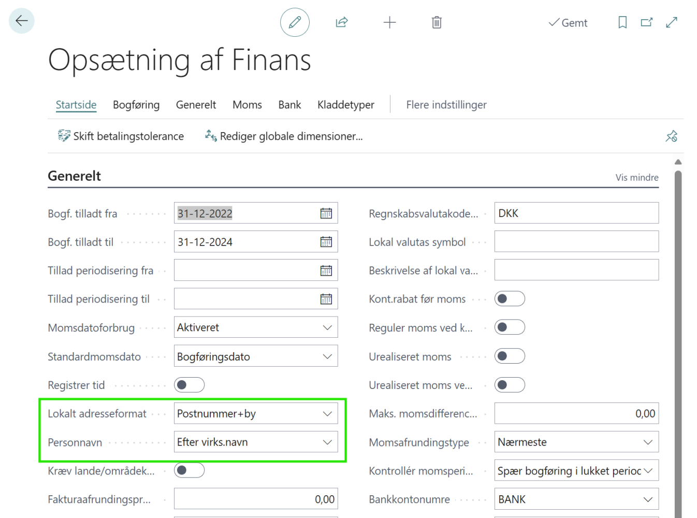Screen dimensions: 697x518
Task: Open the edit (pencil) icon
Action: [294, 22]
